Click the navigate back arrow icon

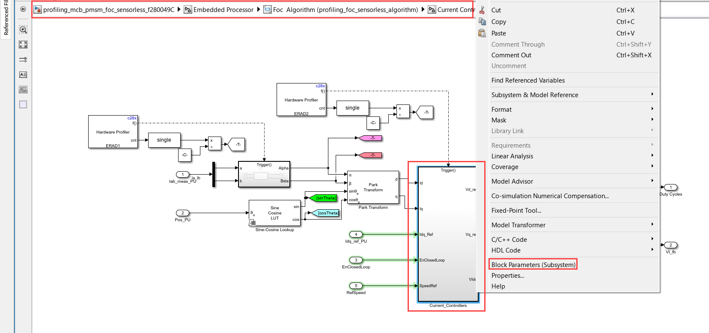[23, 9]
